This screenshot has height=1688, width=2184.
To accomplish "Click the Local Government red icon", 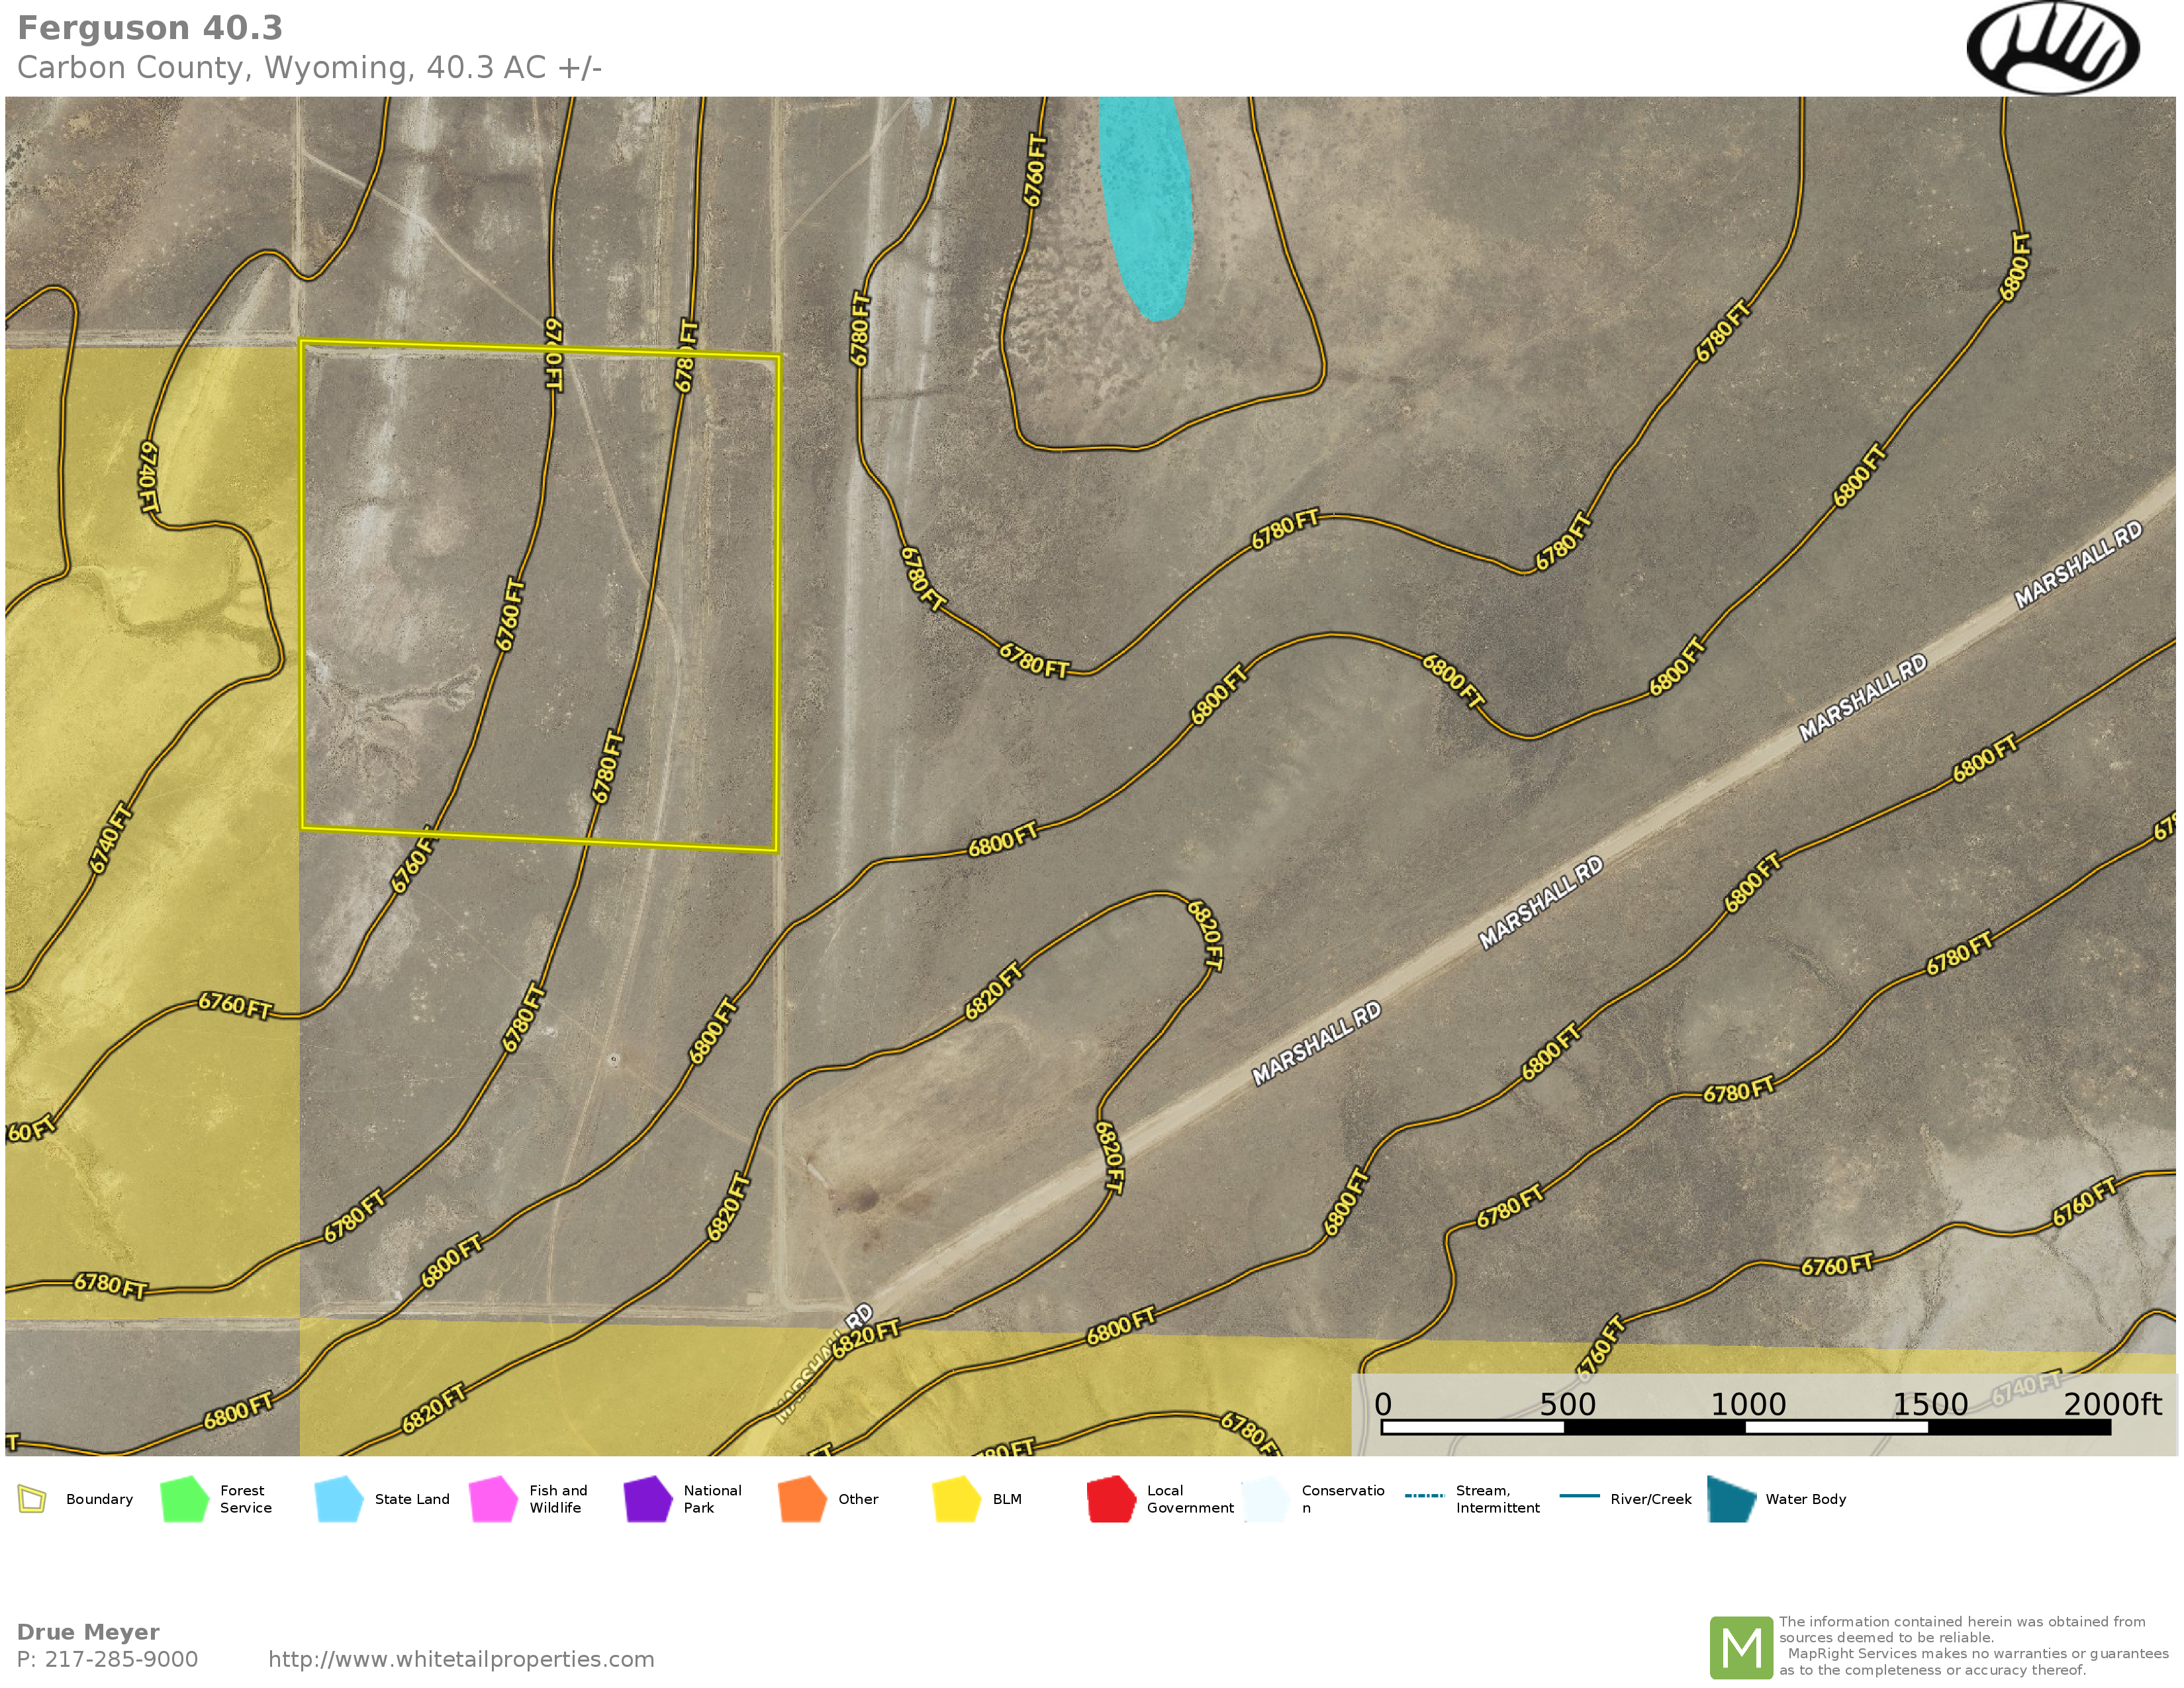I will click(x=1111, y=1499).
